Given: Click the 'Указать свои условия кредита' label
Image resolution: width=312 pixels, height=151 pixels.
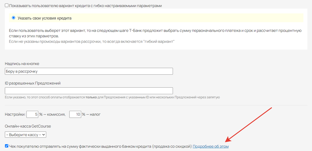Looking at the screenshot, I should coord(44,18).
